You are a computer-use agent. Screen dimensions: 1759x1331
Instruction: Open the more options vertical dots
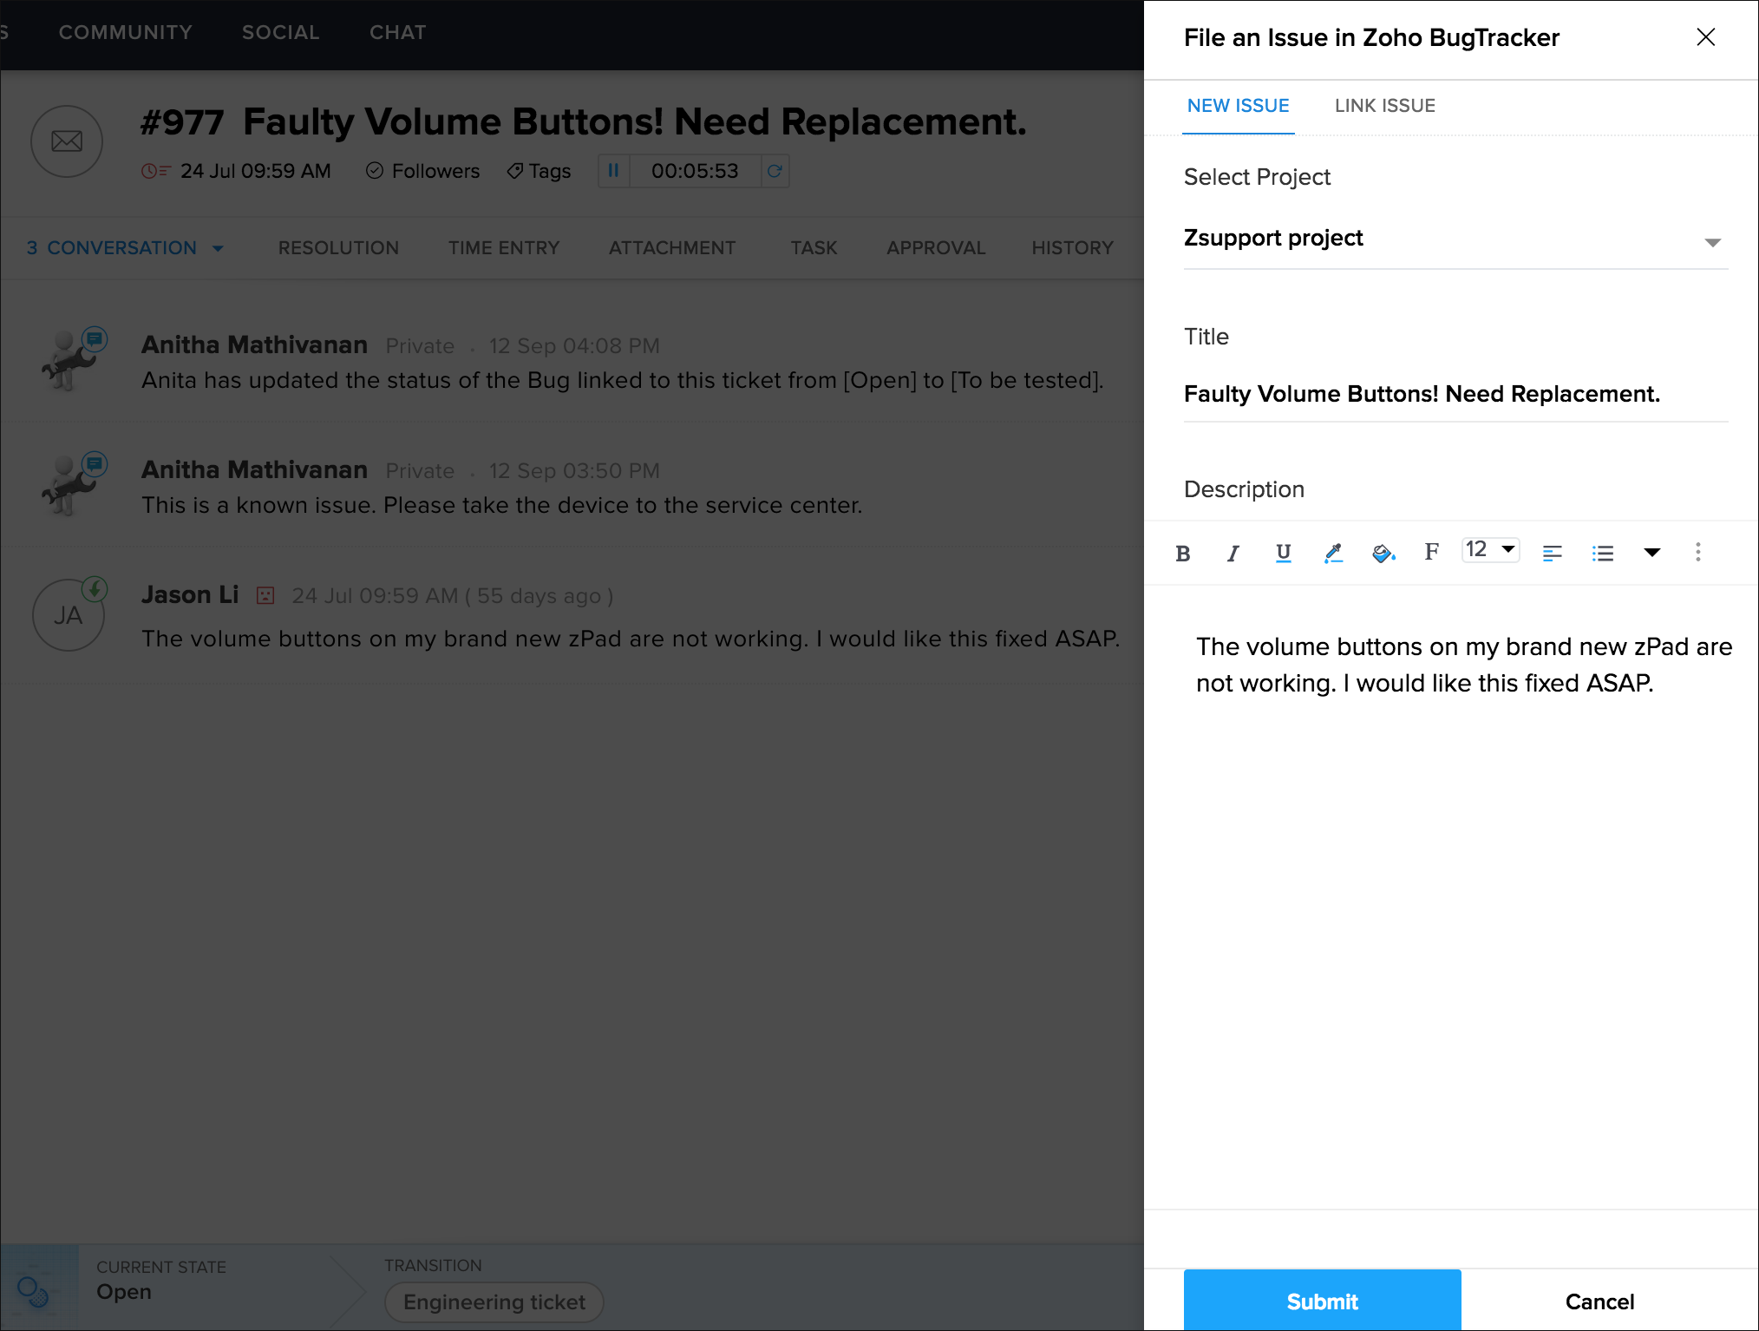pos(1697,552)
